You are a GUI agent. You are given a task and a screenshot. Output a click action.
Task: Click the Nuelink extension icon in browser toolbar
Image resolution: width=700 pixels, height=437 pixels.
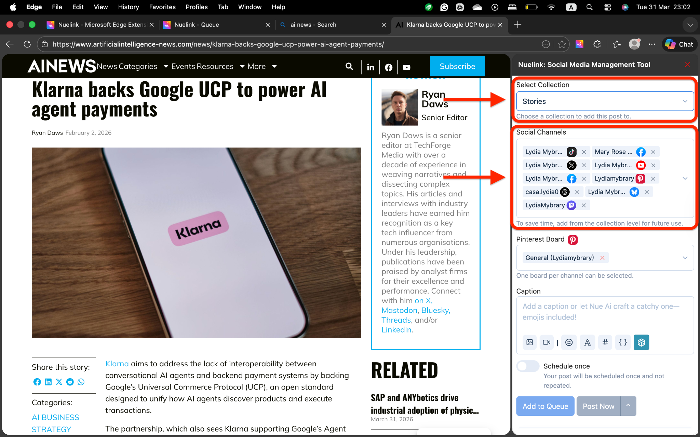click(579, 44)
